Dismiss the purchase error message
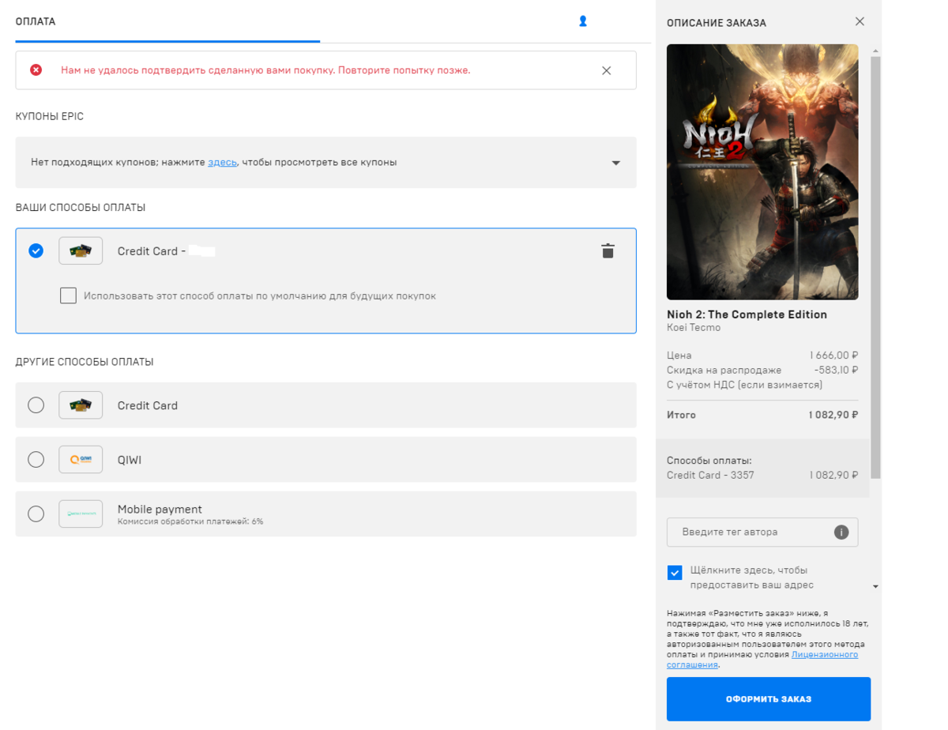 (x=607, y=70)
